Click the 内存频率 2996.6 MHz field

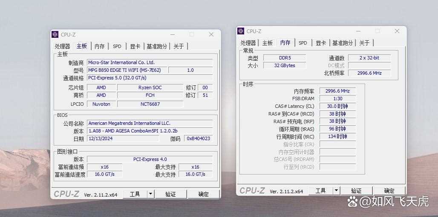click(338, 91)
